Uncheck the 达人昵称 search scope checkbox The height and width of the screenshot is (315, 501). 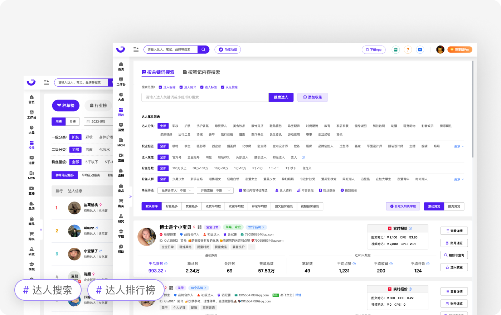point(160,87)
